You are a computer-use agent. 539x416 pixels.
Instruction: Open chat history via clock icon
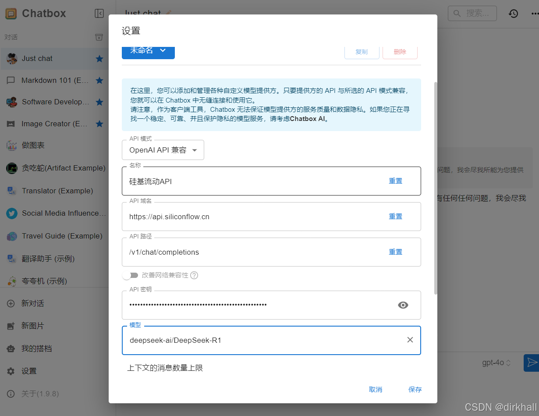pyautogui.click(x=514, y=14)
